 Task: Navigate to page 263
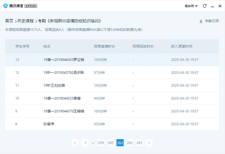[139, 142]
